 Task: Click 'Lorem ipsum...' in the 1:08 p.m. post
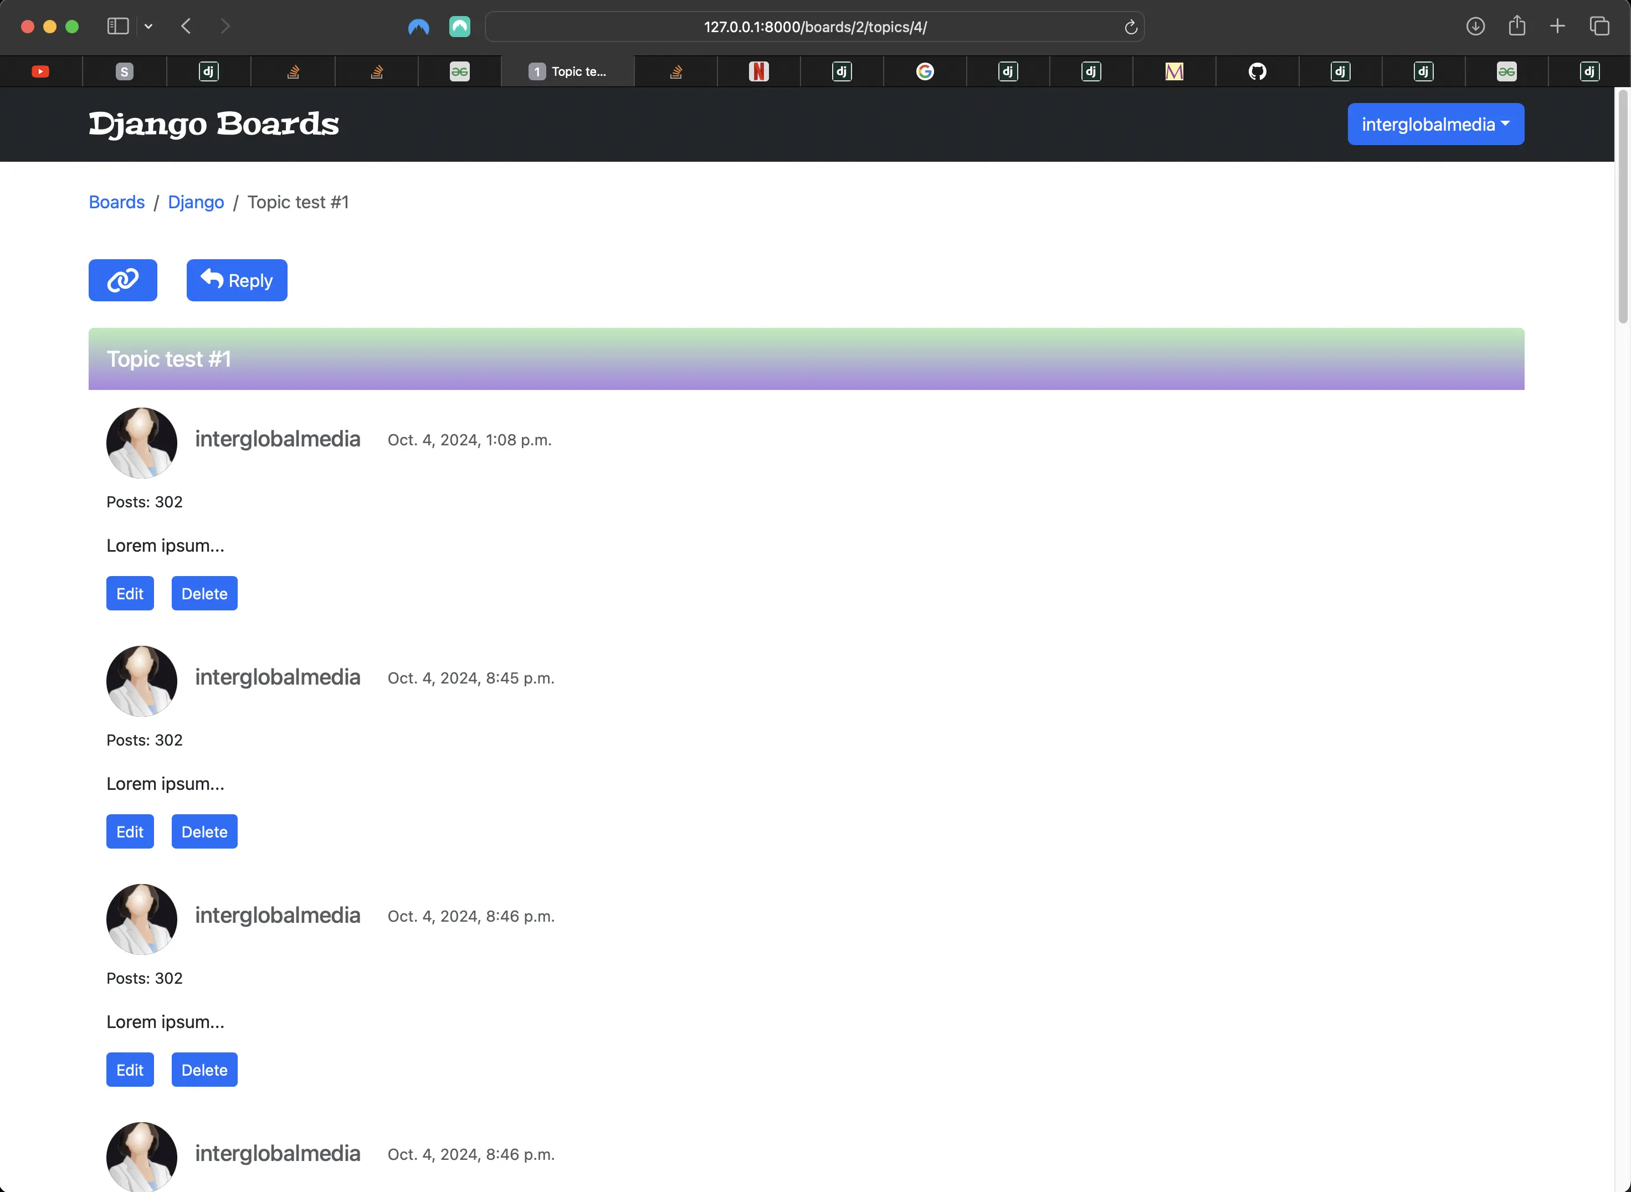coord(165,546)
